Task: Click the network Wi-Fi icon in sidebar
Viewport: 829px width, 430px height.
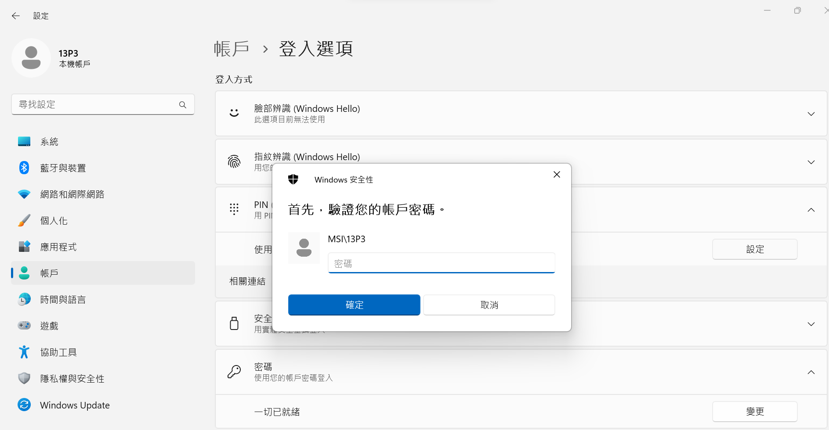Action: point(24,194)
